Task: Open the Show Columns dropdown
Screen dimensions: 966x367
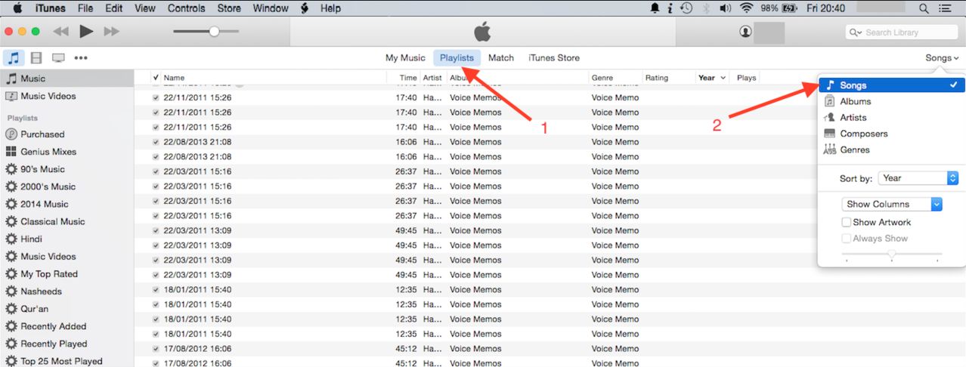Action: coord(892,204)
